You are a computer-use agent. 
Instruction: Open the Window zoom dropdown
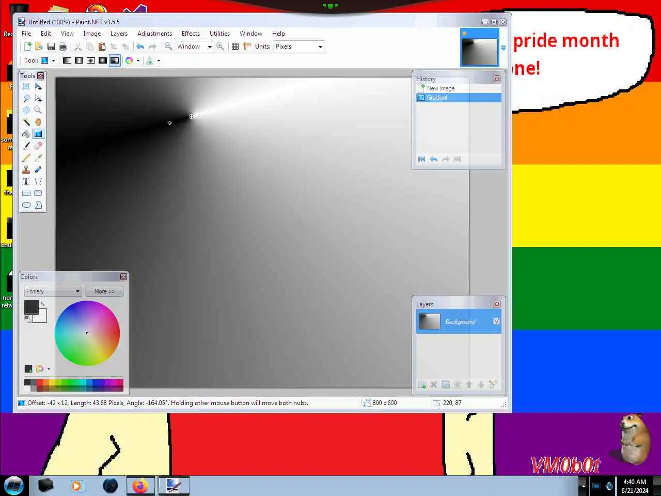click(210, 47)
